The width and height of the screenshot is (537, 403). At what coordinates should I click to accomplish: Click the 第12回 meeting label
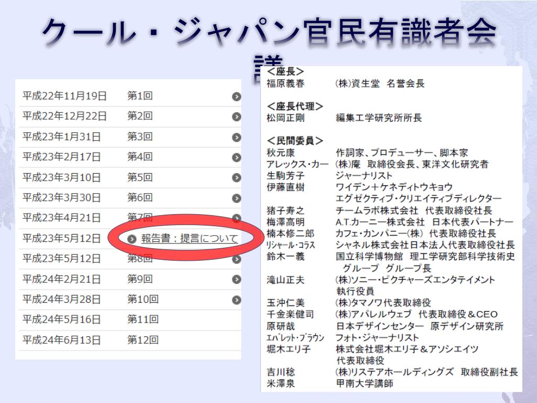pos(143,340)
